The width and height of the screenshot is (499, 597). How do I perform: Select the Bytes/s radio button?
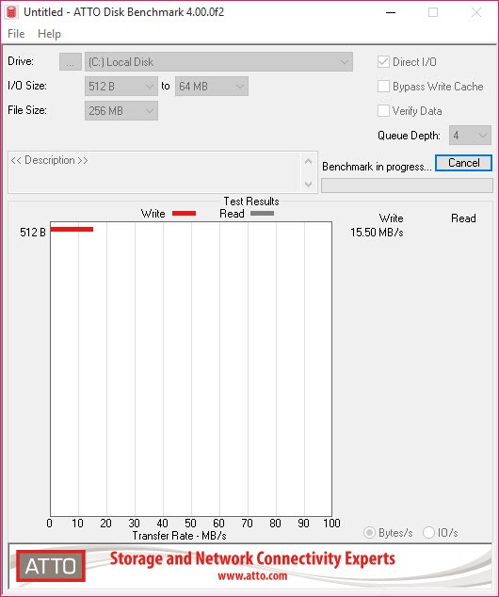[x=369, y=532]
